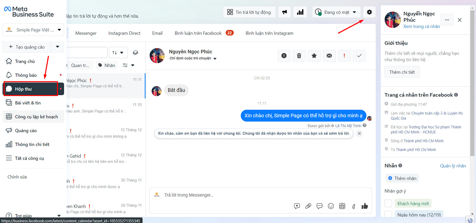The height and width of the screenshot is (223, 476).
Task: Delete conversation with trash icon
Action: tap(299, 56)
